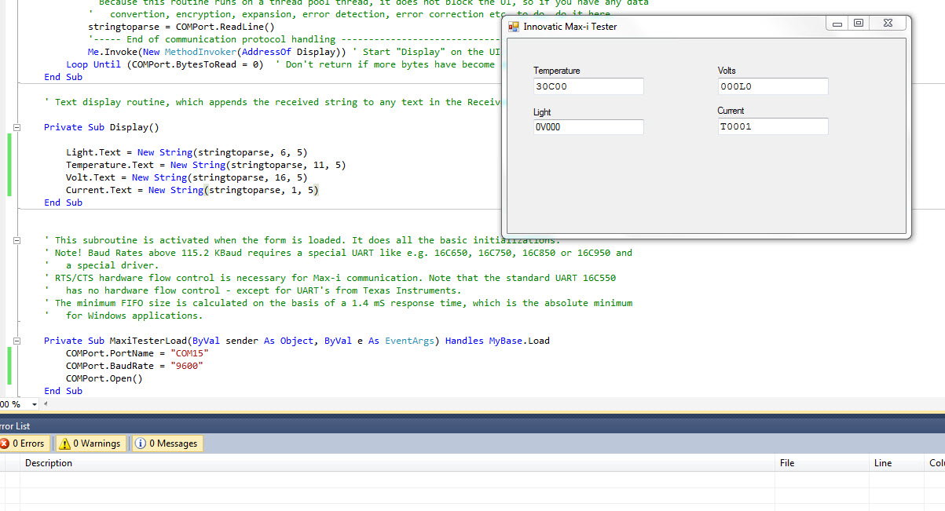Click the "COM15" string in the code
The height and width of the screenshot is (511, 945).
coord(189,353)
